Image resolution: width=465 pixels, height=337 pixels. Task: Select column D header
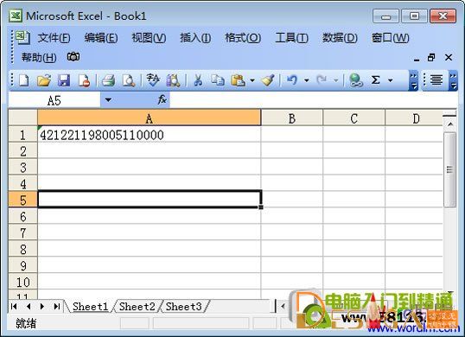pos(414,118)
